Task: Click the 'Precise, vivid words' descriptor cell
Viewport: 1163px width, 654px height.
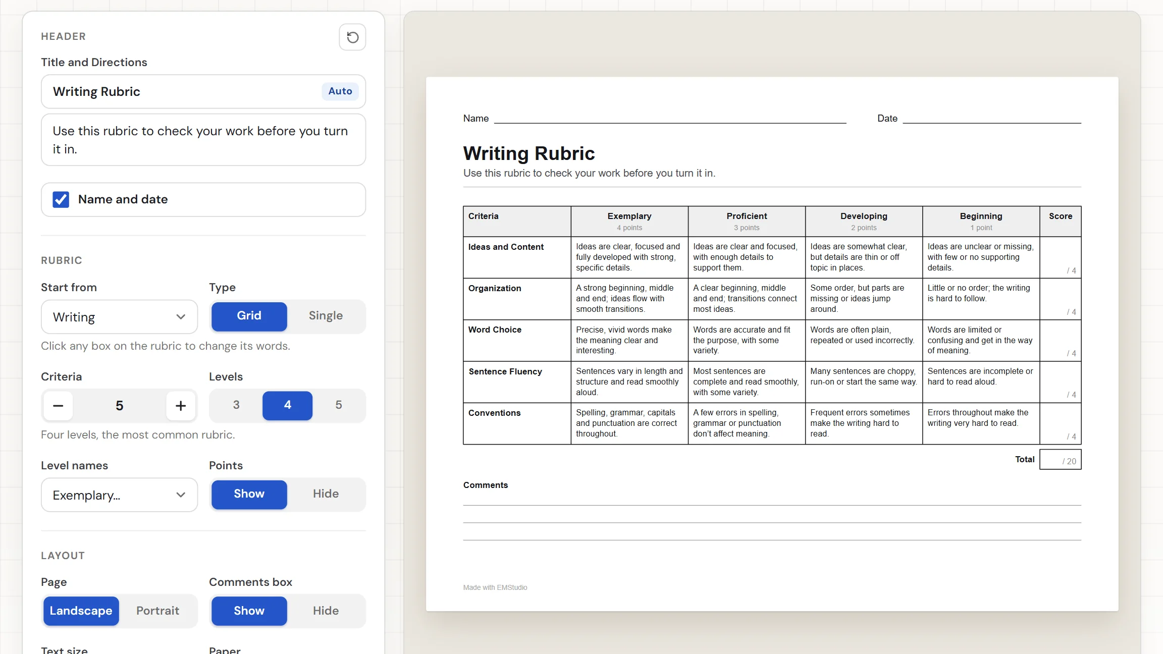Action: pos(629,340)
